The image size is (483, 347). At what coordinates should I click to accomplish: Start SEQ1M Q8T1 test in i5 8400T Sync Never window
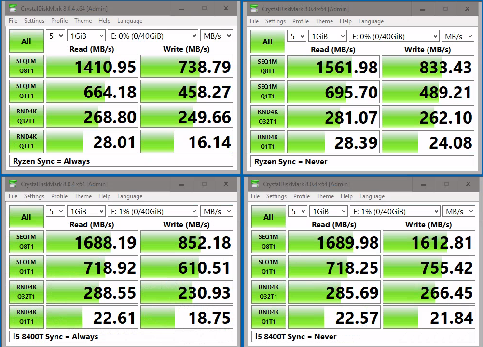(x=269, y=242)
